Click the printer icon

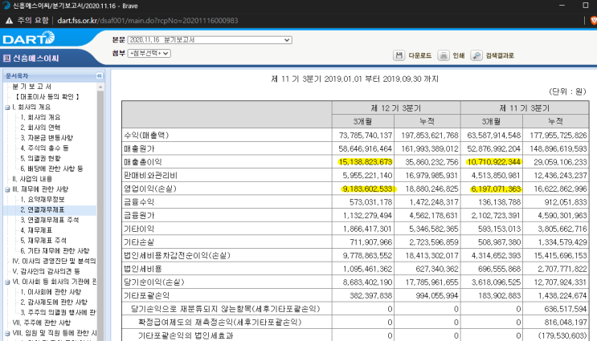click(443, 55)
